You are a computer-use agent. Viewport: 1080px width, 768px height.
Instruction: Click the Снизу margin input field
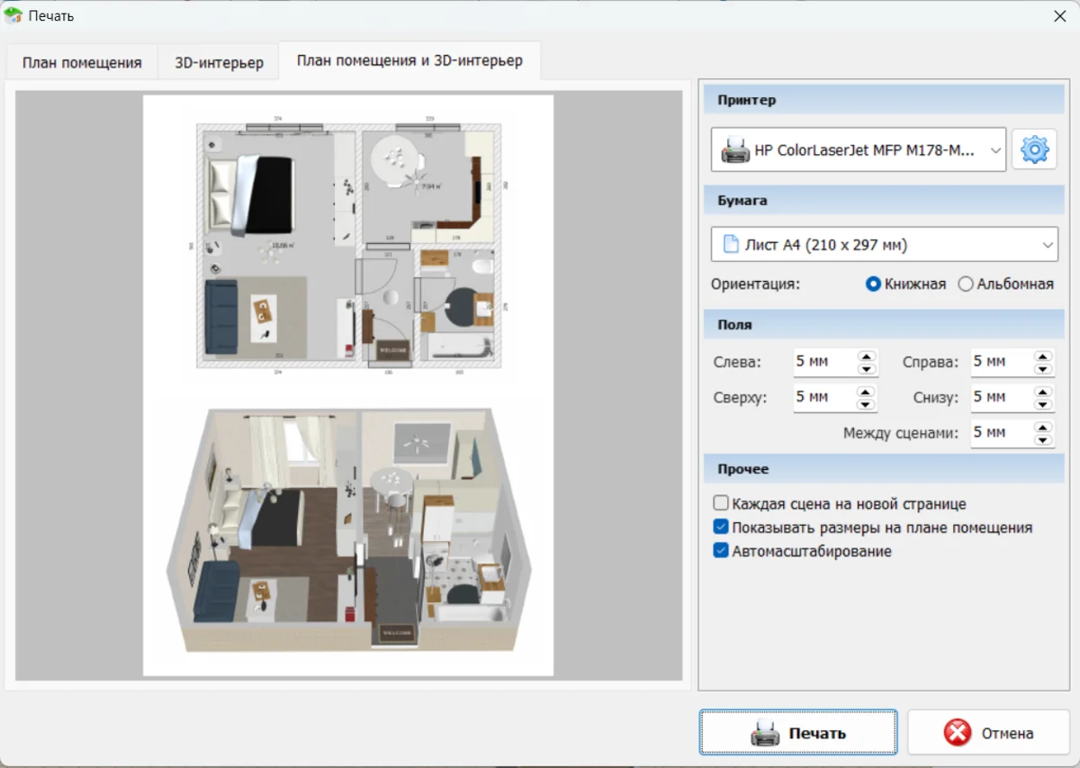coord(1002,397)
